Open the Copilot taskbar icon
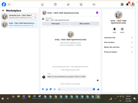 click(x=13, y=96)
